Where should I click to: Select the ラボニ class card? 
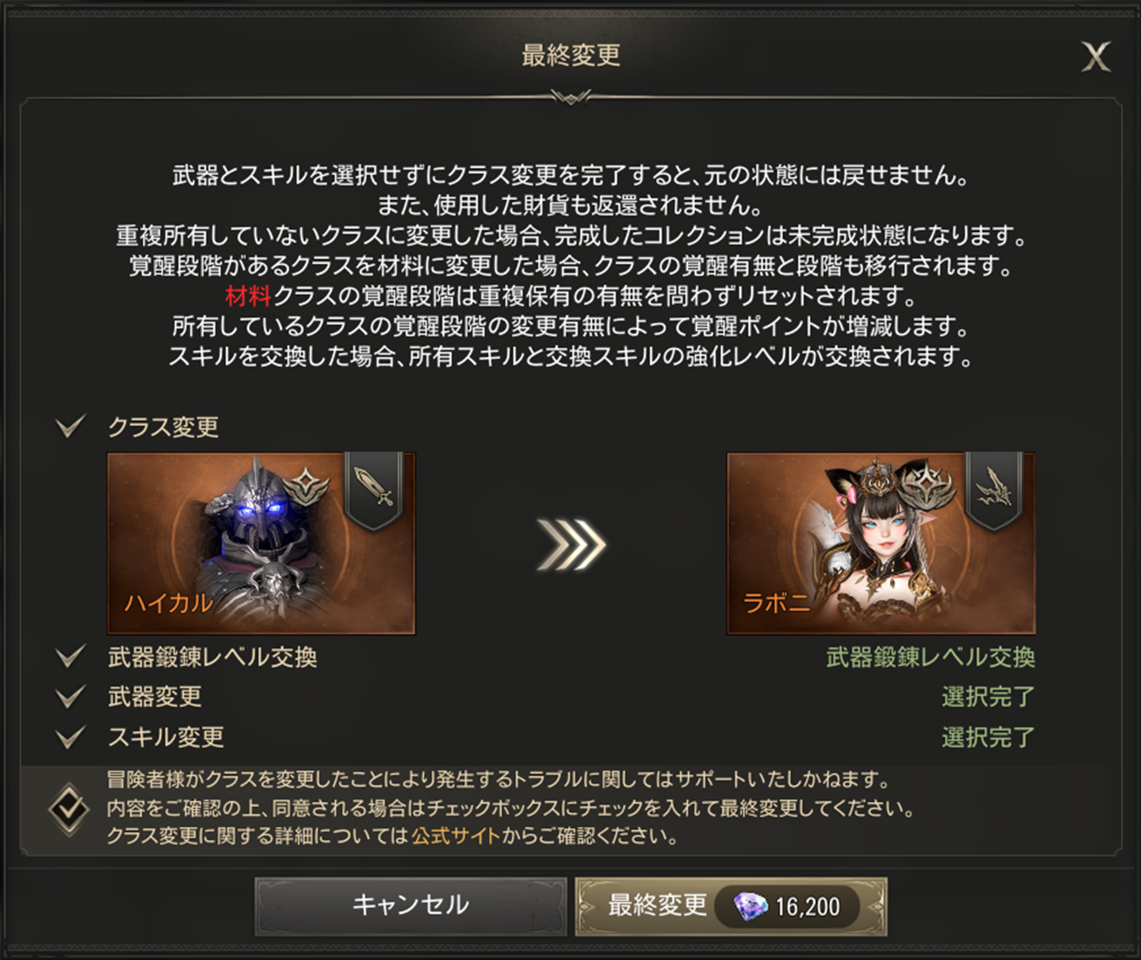[881, 543]
